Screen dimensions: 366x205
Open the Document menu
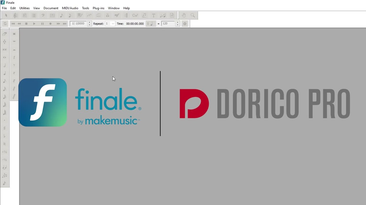coord(51,8)
